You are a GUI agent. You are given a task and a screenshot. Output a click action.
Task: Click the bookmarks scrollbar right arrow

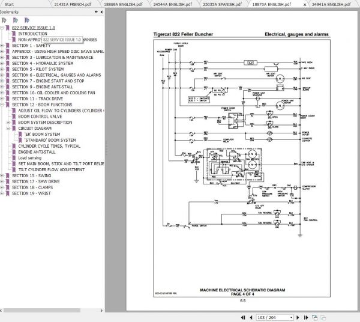click(x=101, y=311)
